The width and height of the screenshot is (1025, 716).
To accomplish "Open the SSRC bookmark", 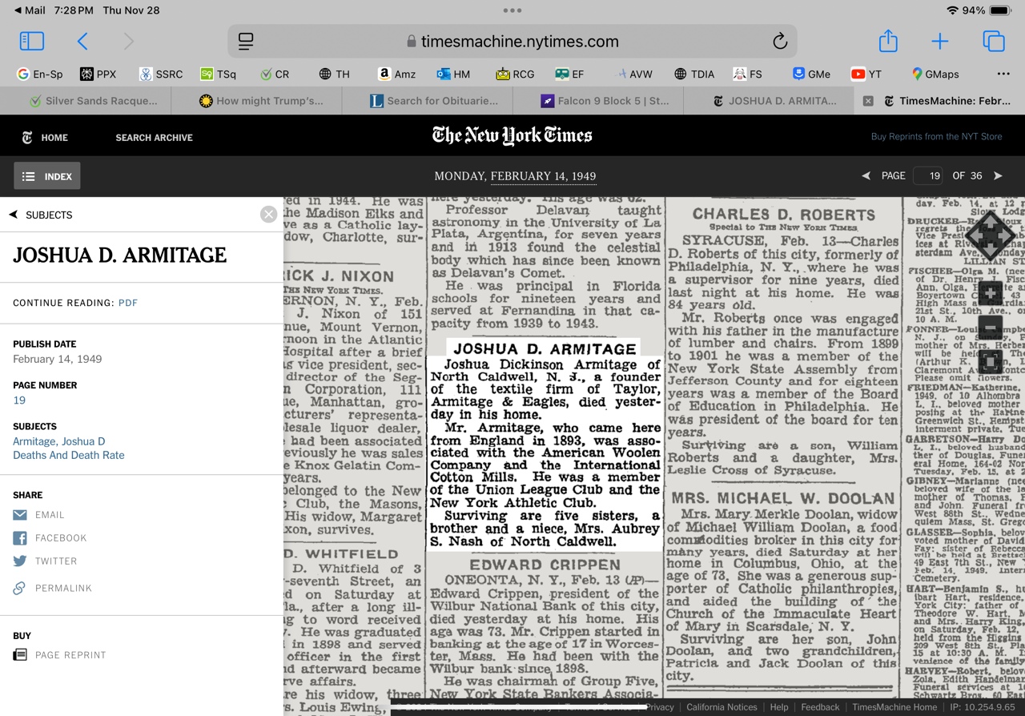I will pyautogui.click(x=160, y=74).
